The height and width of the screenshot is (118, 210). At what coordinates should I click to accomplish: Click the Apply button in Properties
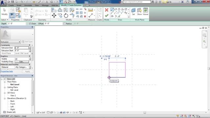click(x=28, y=71)
